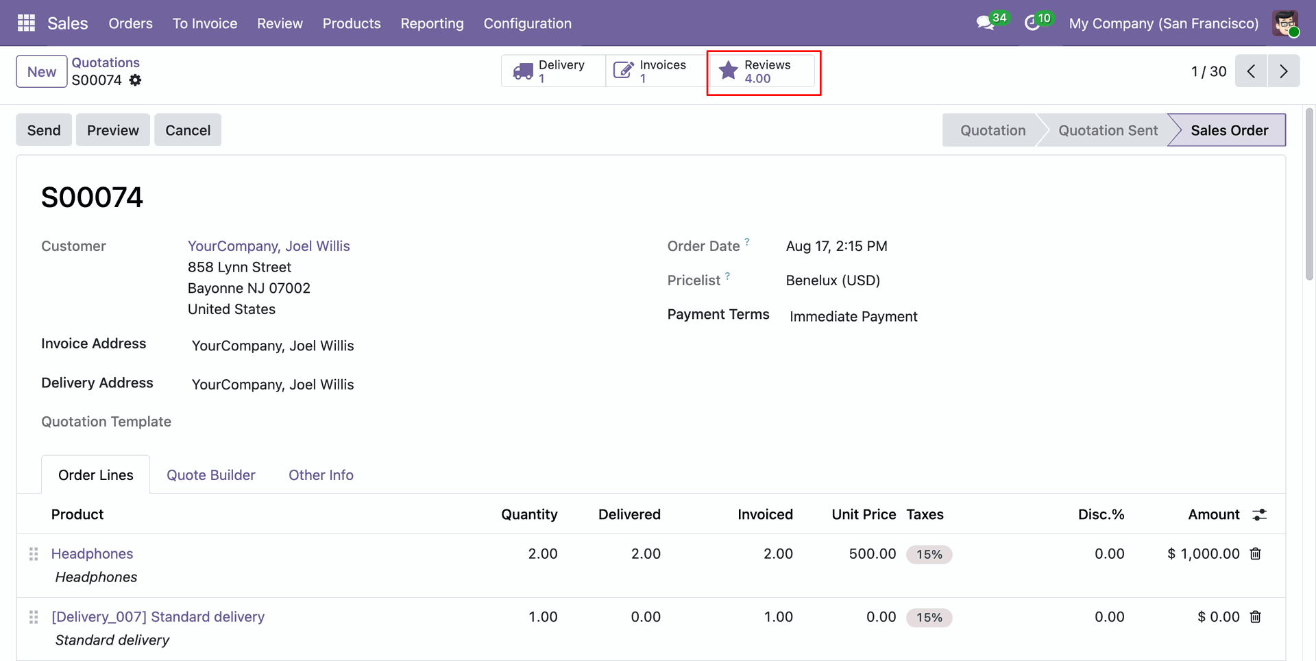1316x661 pixels.
Task: Open the Delivery smart button with truck icon
Action: pyautogui.click(x=553, y=71)
